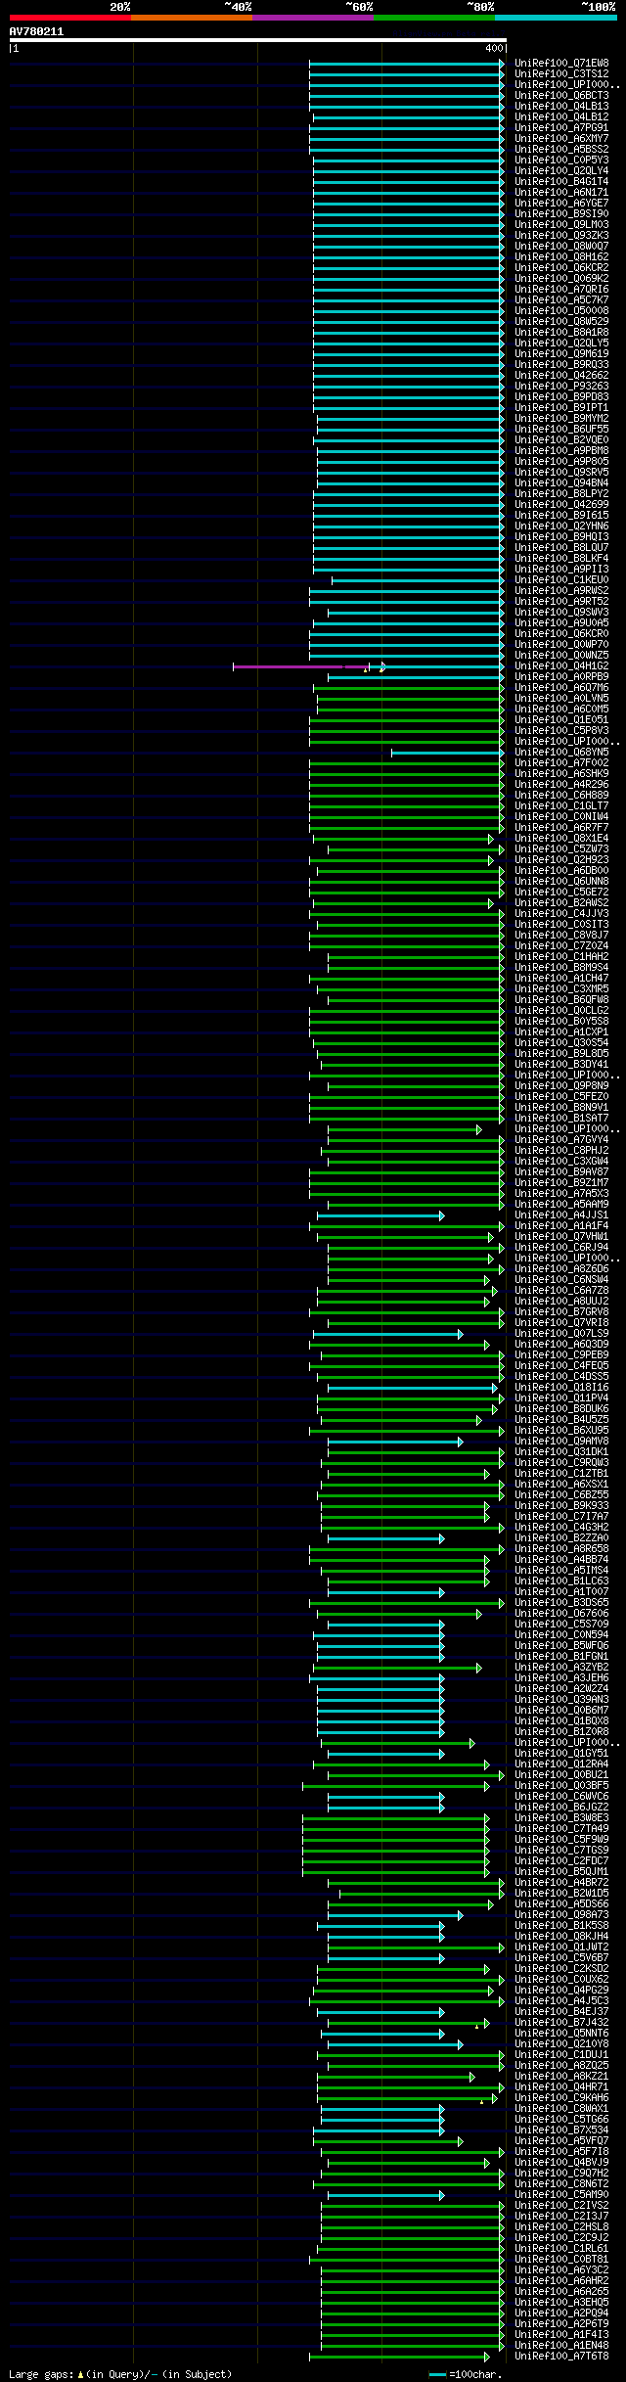Select hit label UniRef100_C8V8J7
This screenshot has width=626, height=2382.
click(x=561, y=936)
